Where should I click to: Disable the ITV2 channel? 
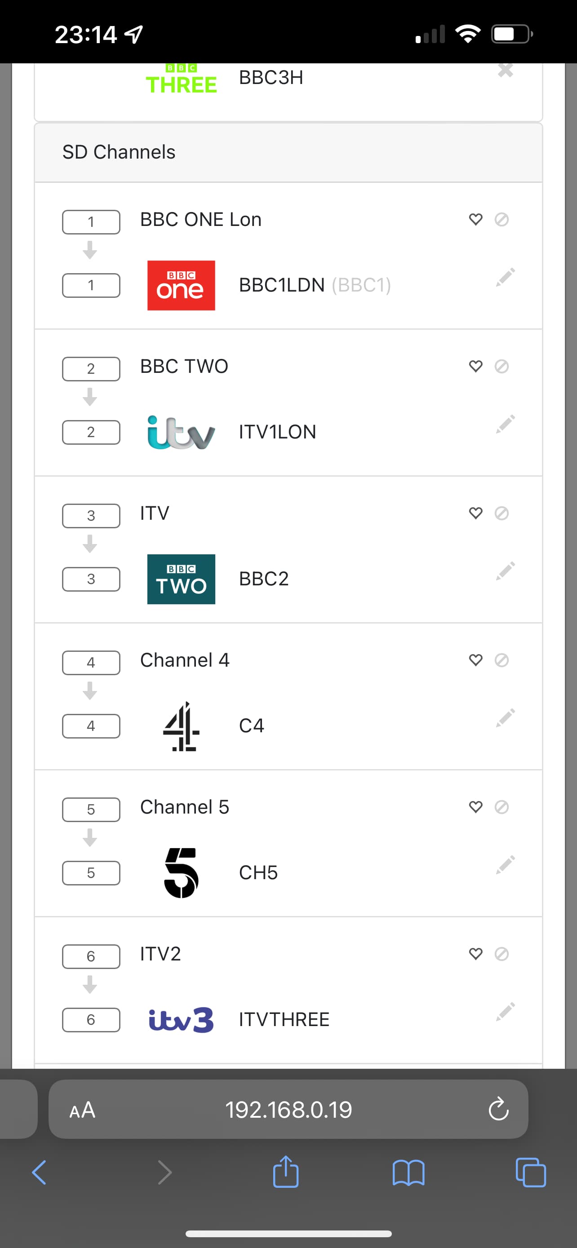502,954
